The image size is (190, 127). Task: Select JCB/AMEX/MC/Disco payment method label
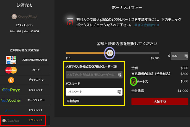tap(36, 60)
